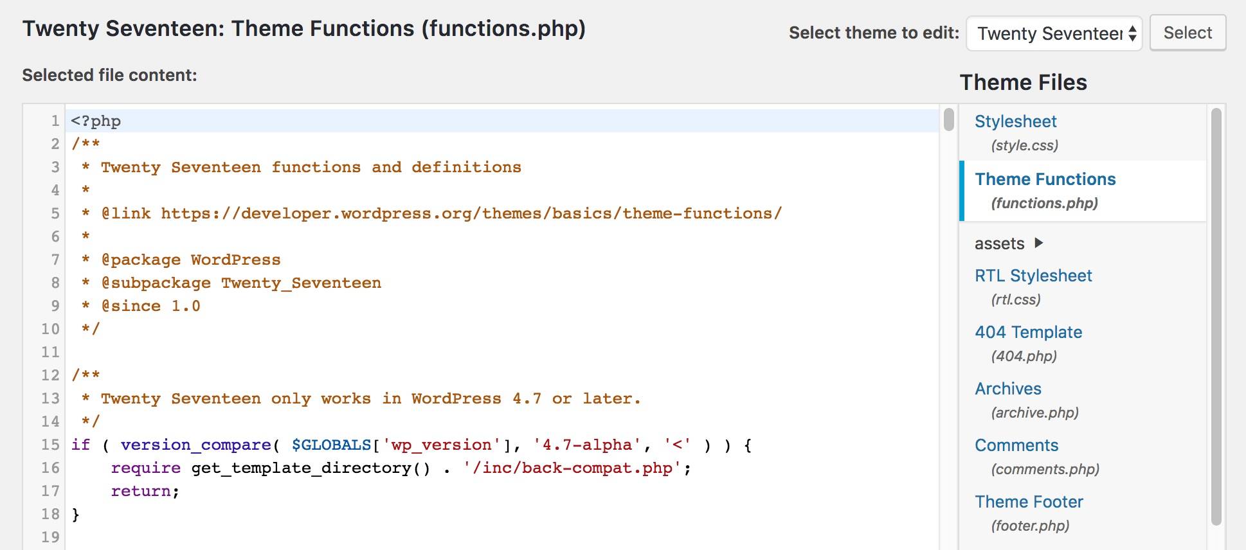Open the Stylesheet (style.css) file
This screenshot has height=550, width=1246.
pos(1015,121)
